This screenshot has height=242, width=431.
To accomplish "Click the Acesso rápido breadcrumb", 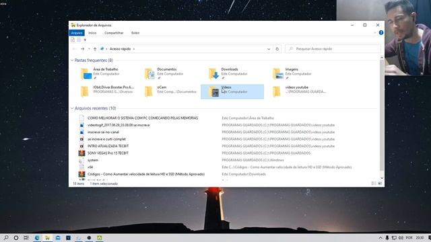I will [x=120, y=49].
